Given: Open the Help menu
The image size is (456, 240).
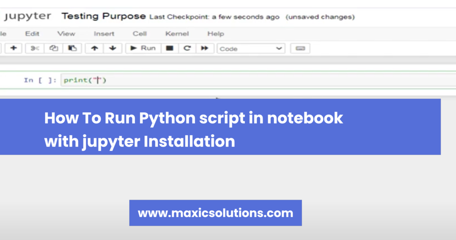Looking at the screenshot, I should coord(216,34).
